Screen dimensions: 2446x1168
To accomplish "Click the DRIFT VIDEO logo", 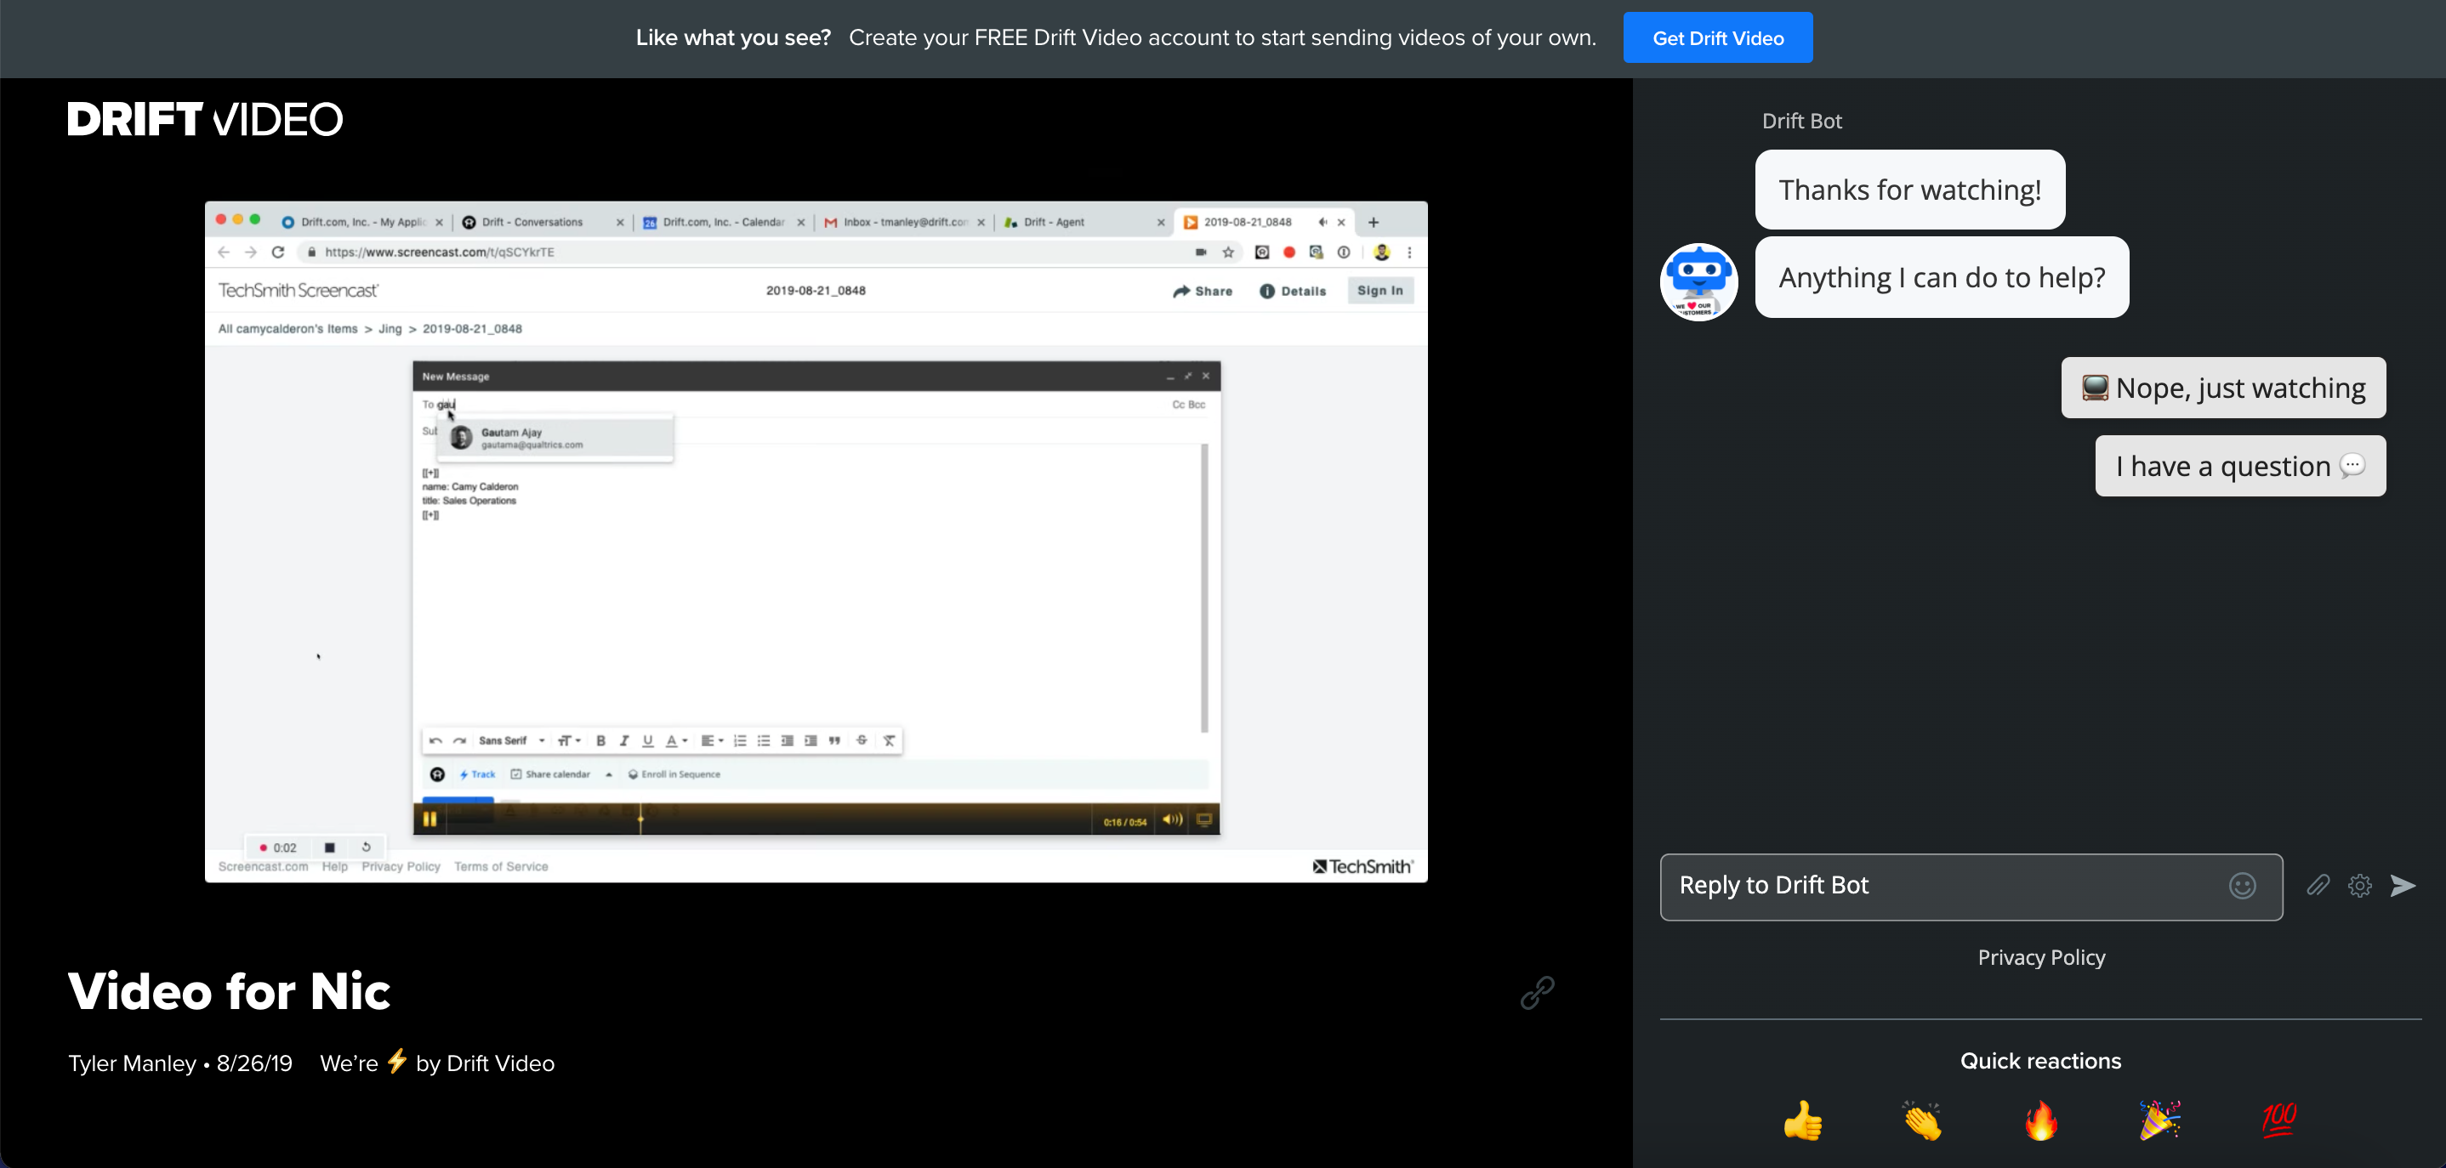I will (x=205, y=120).
